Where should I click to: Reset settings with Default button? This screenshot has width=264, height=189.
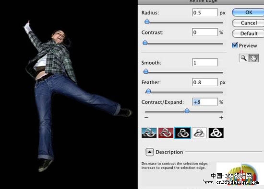(x=248, y=33)
